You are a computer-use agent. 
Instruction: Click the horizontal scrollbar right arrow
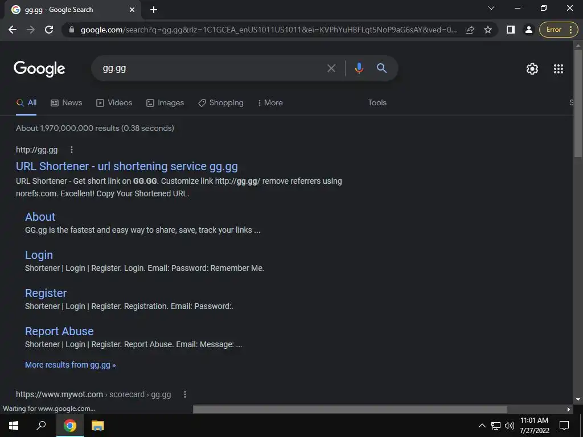coord(569,409)
